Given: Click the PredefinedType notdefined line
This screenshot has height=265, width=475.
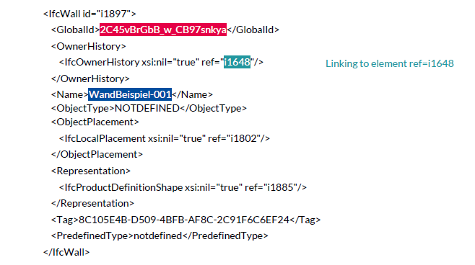Looking at the screenshot, I should pyautogui.click(x=160, y=235).
